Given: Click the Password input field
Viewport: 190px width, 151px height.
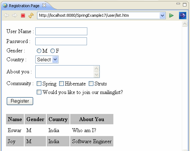Looking at the screenshot, I should 61,41.
